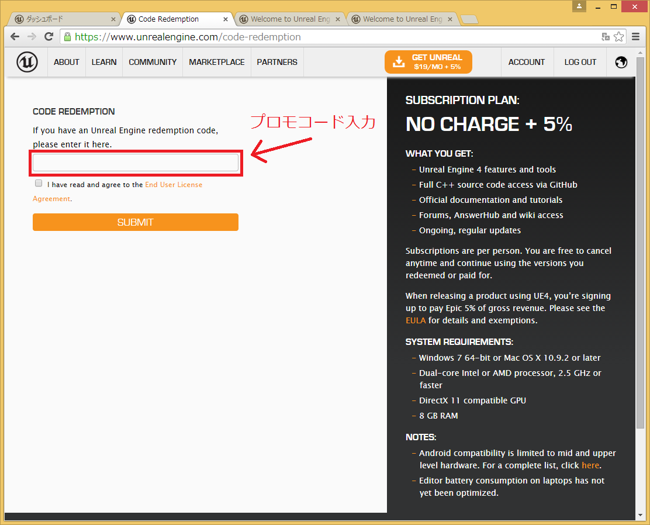Click the 'here' link for Android hardware list
The height and width of the screenshot is (525, 650).
[590, 465]
